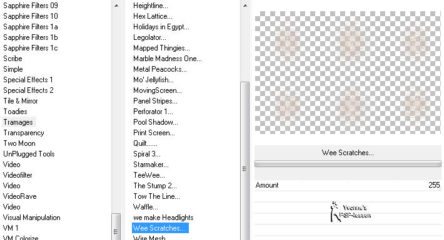Click the transparent preview thumbnail
The height and width of the screenshot is (240, 444).
348,72
